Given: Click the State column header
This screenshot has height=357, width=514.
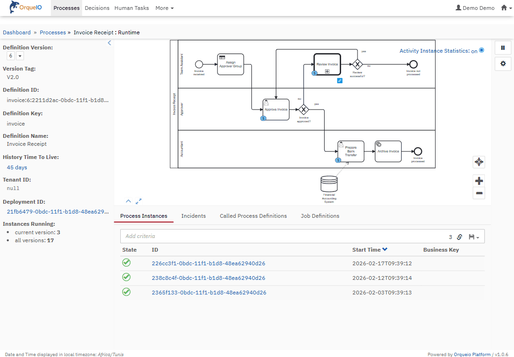Looking at the screenshot, I should click(129, 250).
